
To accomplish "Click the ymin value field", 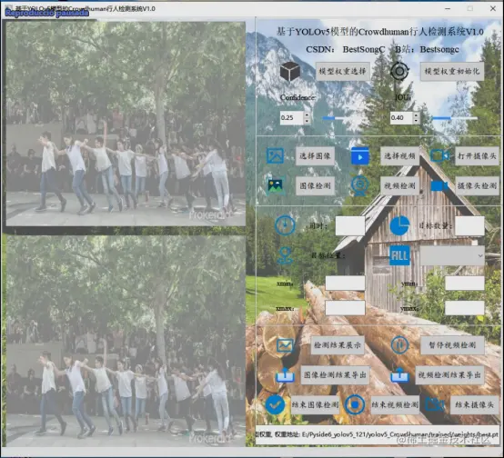I will pyautogui.click(x=465, y=283).
